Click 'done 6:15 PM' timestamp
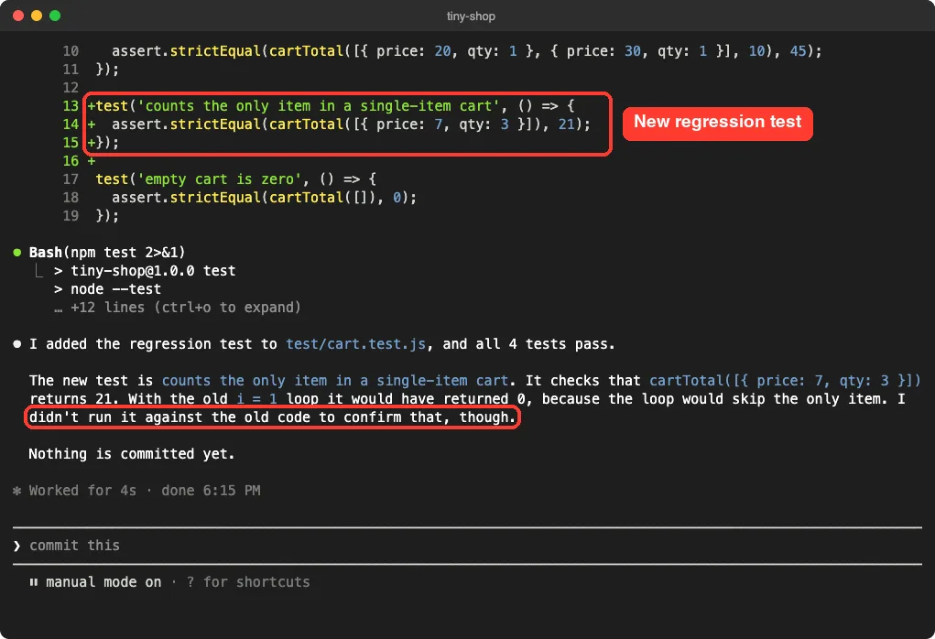The height and width of the screenshot is (639, 935). coord(211,491)
